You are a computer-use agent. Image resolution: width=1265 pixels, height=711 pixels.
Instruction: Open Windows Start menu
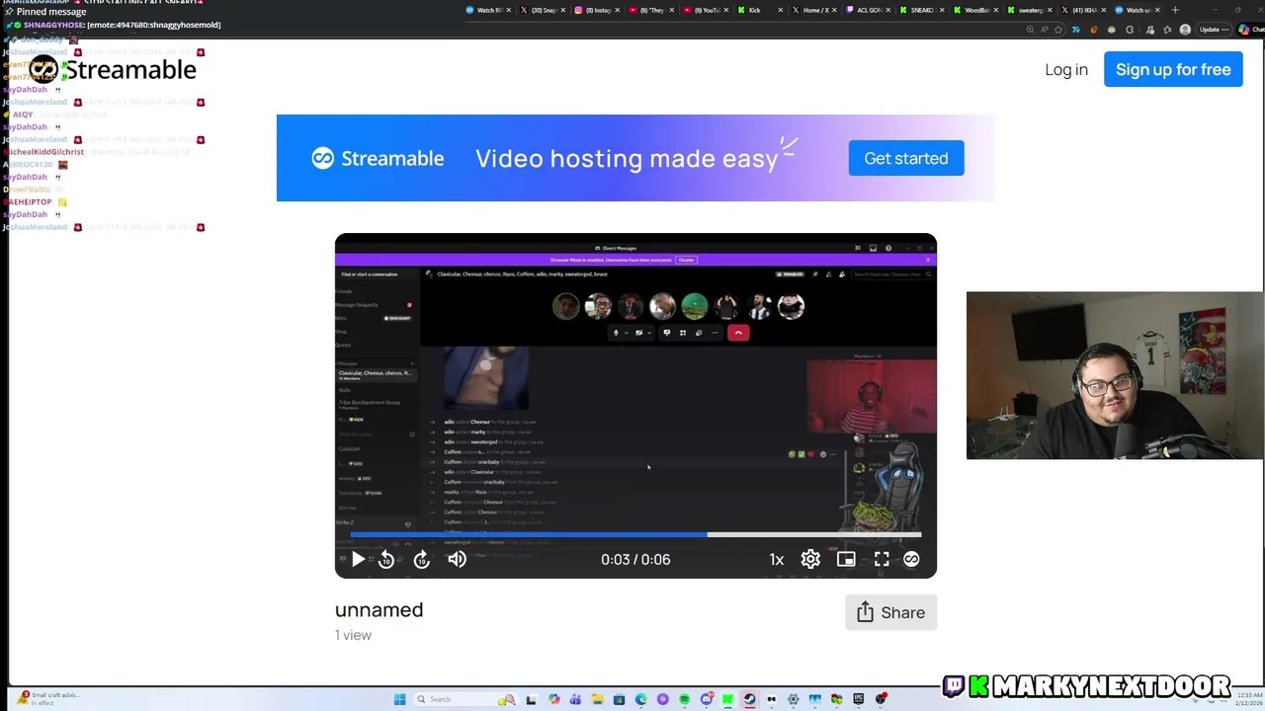click(x=400, y=699)
